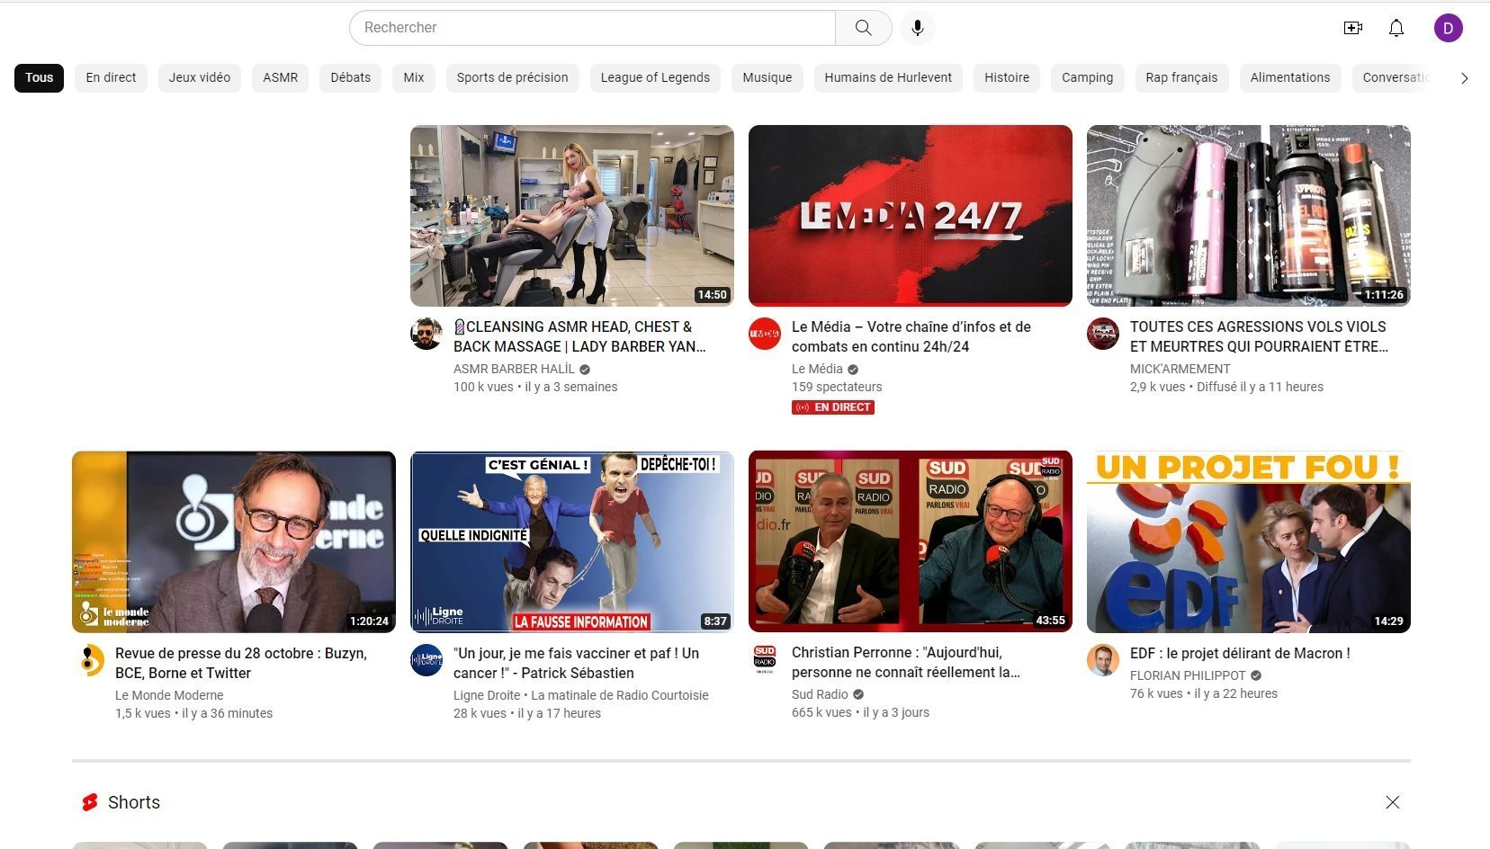The image size is (1490, 849).
Task: Open the Patrick Sébastien video title
Action: tap(576, 663)
